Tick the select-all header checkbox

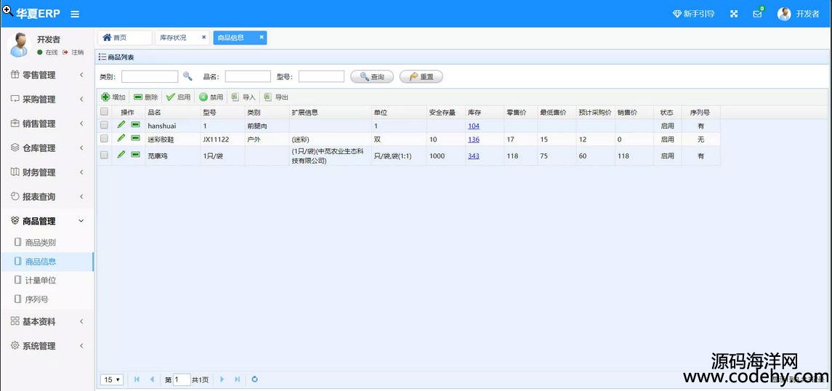pyautogui.click(x=104, y=111)
